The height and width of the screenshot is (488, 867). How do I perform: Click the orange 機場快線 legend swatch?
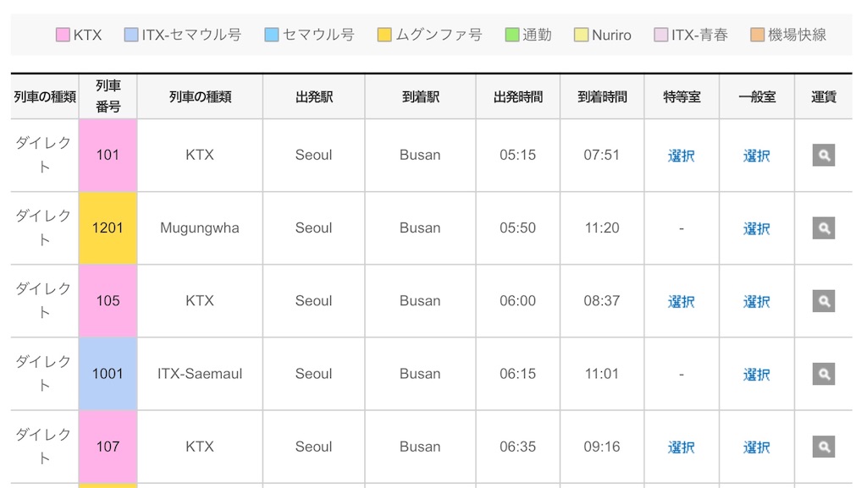758,35
